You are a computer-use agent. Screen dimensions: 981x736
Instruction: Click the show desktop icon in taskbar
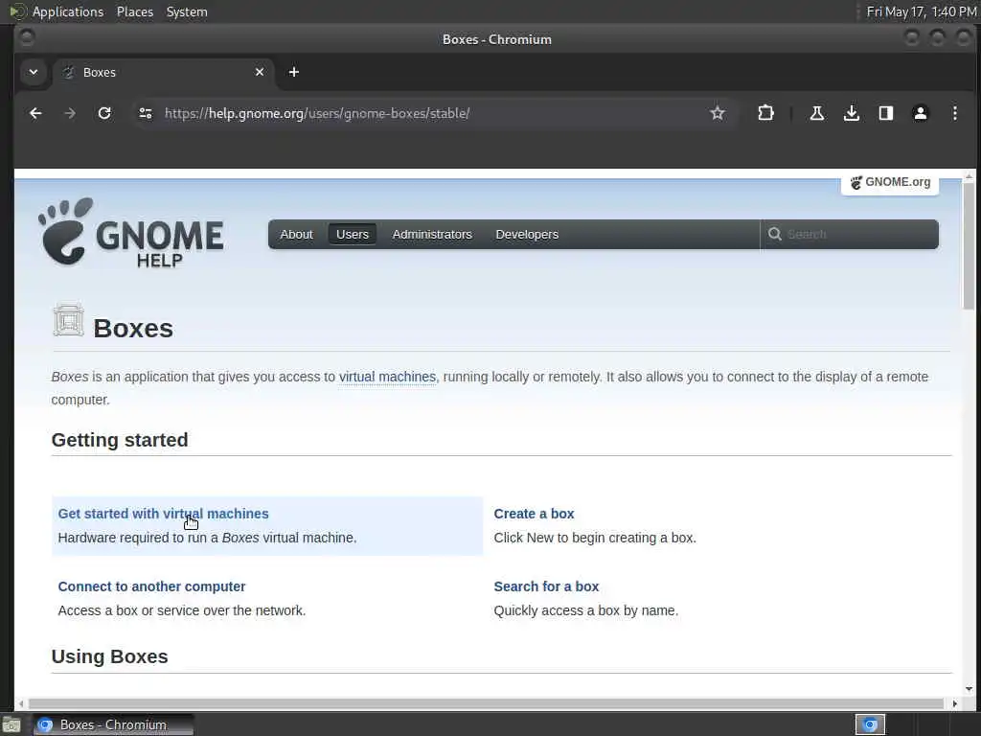click(11, 724)
